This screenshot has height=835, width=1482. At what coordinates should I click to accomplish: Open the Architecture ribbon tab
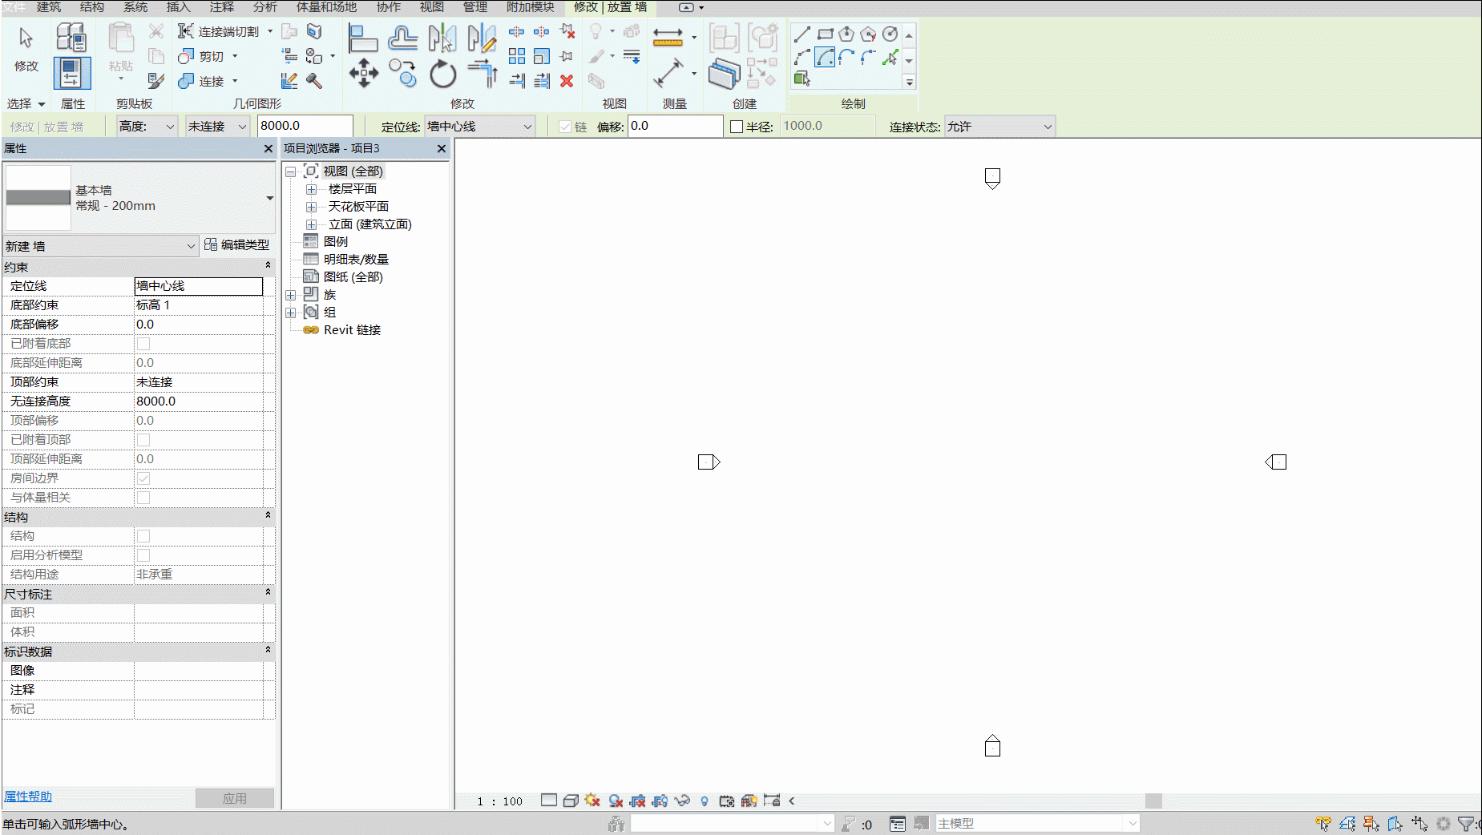[48, 7]
